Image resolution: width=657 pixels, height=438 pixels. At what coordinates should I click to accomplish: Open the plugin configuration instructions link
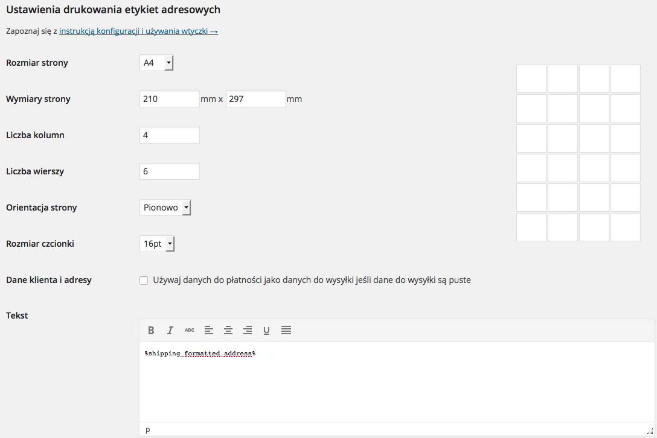(138, 31)
